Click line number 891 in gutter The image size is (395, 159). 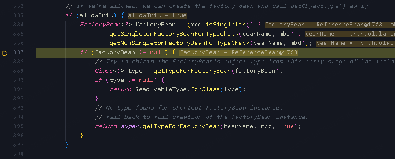pos(18,89)
